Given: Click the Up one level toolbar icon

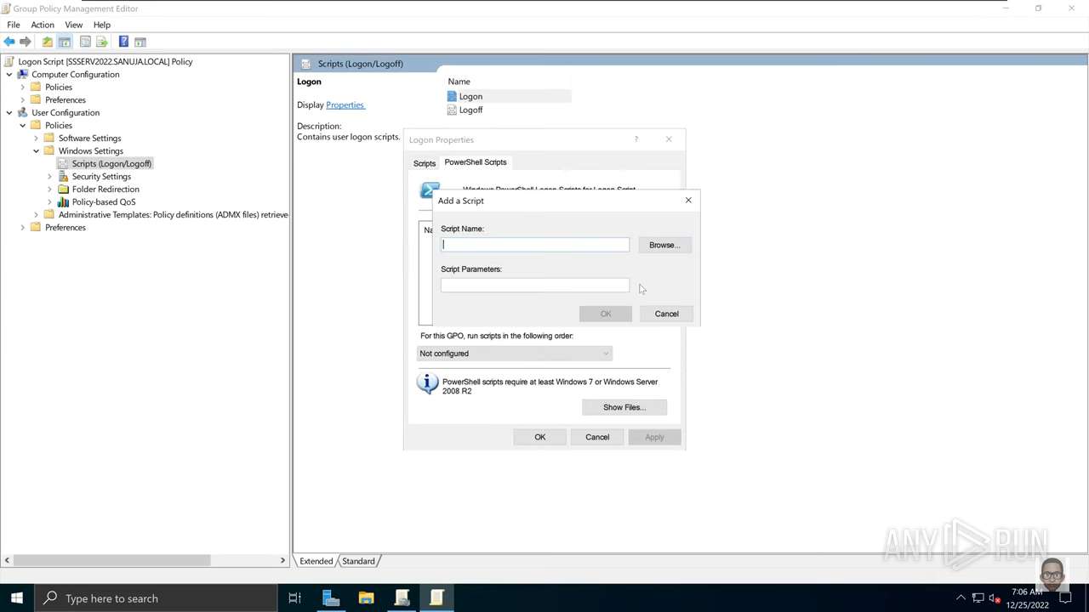Looking at the screenshot, I should click(48, 42).
